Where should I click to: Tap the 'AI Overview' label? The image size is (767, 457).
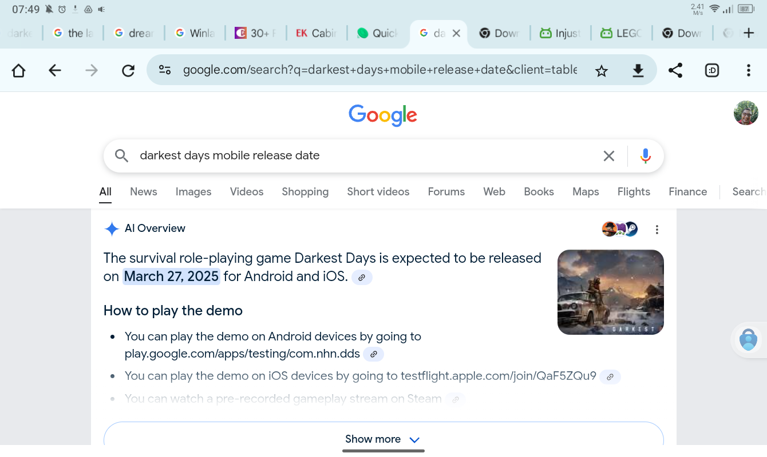point(155,228)
